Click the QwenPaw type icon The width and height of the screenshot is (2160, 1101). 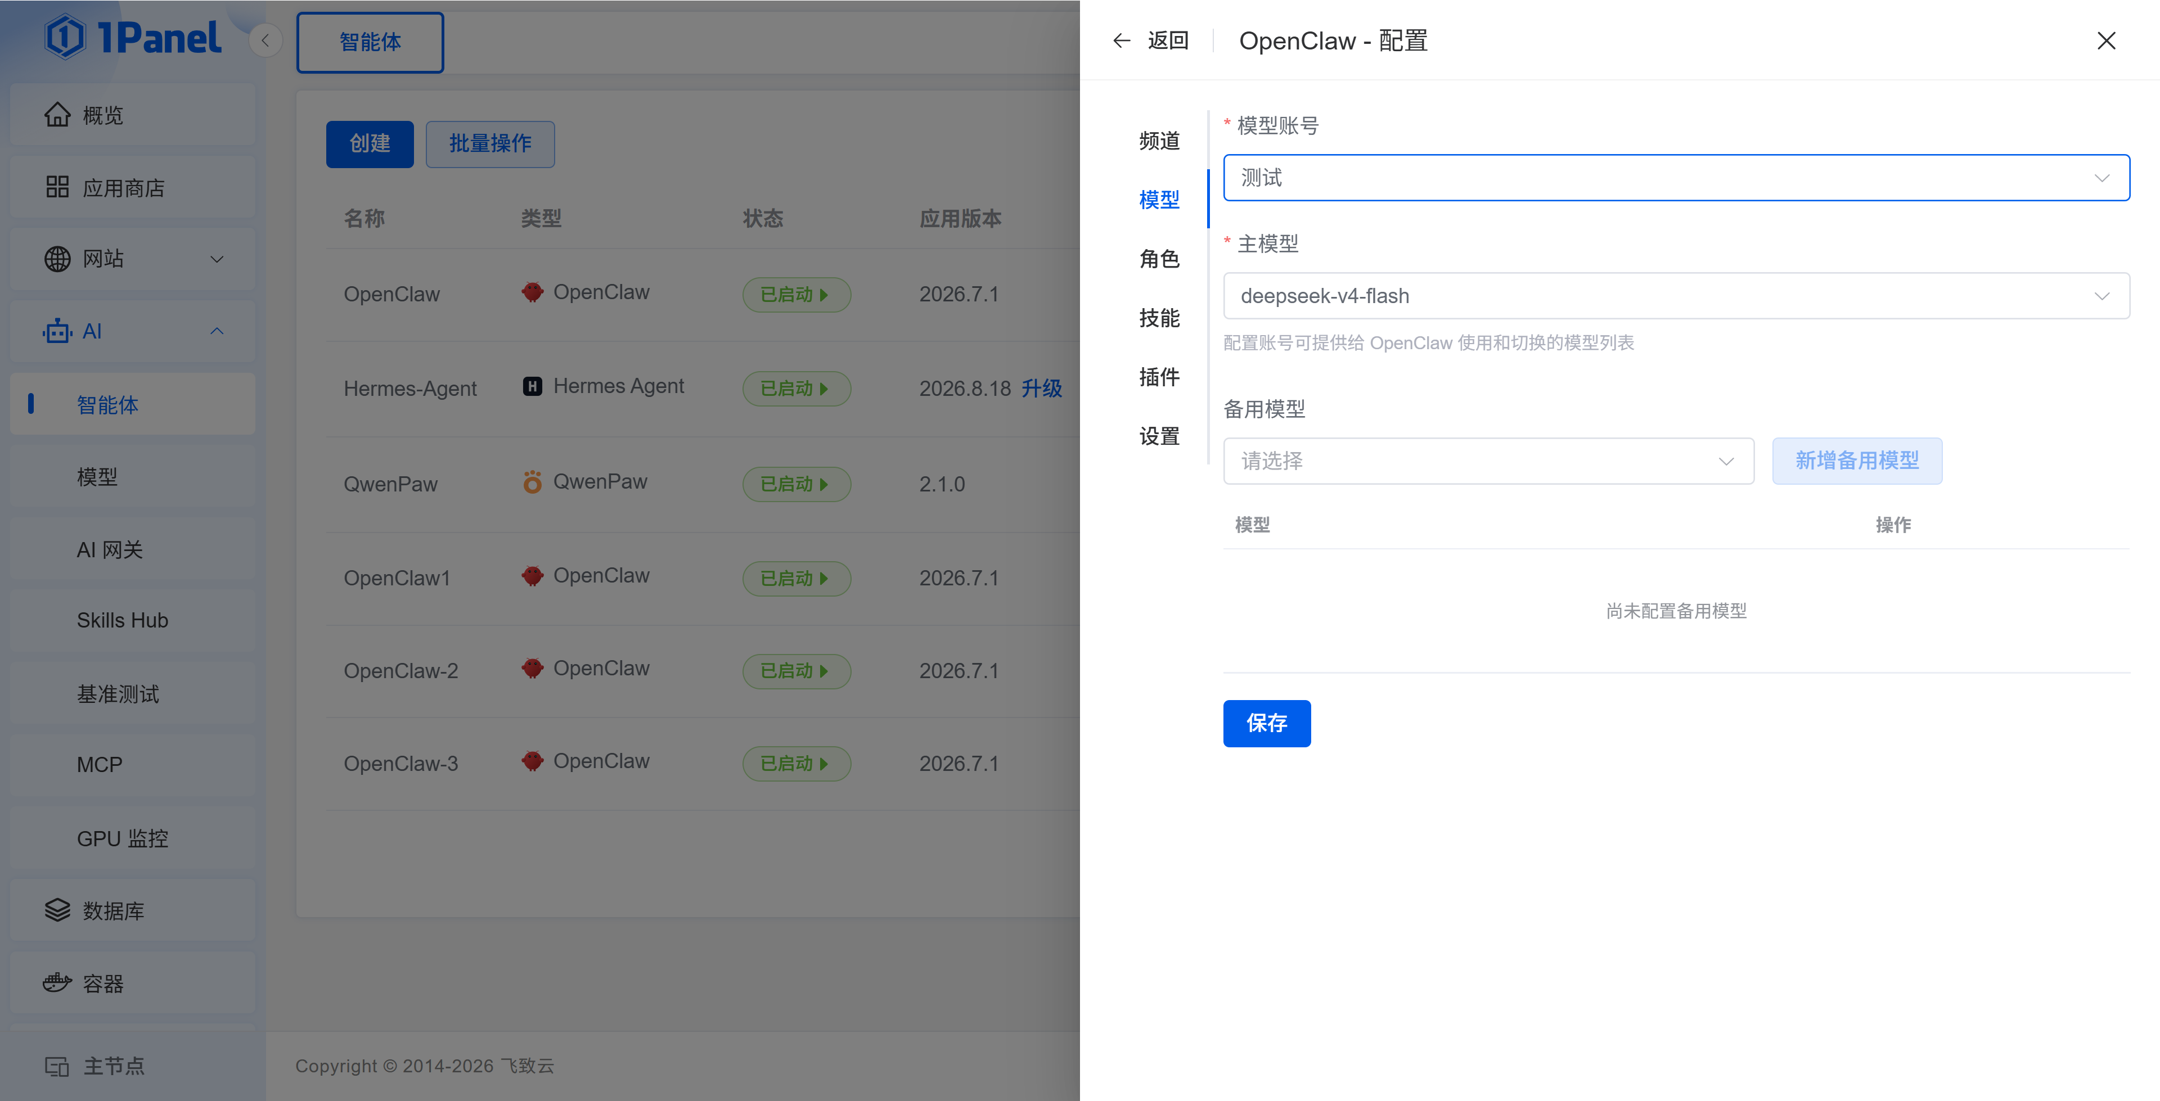533,482
